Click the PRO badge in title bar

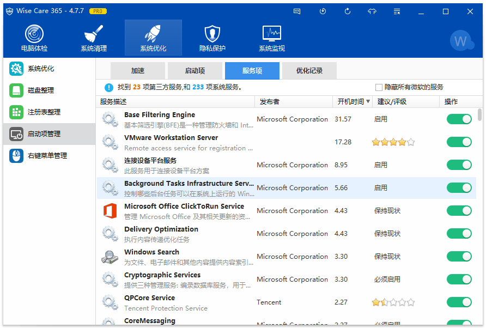(x=98, y=11)
